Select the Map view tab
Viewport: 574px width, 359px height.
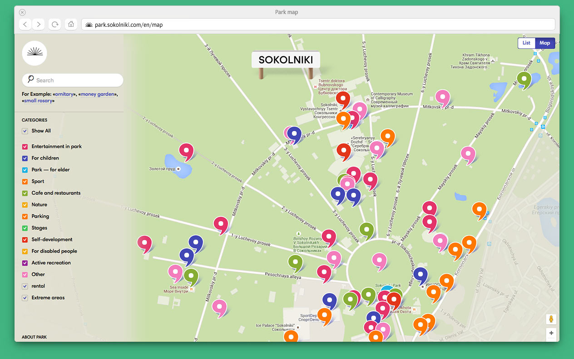point(545,43)
